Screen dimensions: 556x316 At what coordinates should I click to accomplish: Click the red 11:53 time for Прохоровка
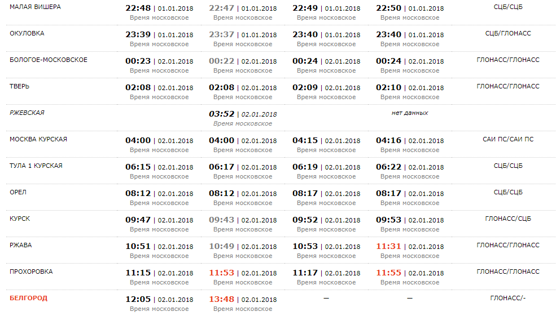point(221,273)
